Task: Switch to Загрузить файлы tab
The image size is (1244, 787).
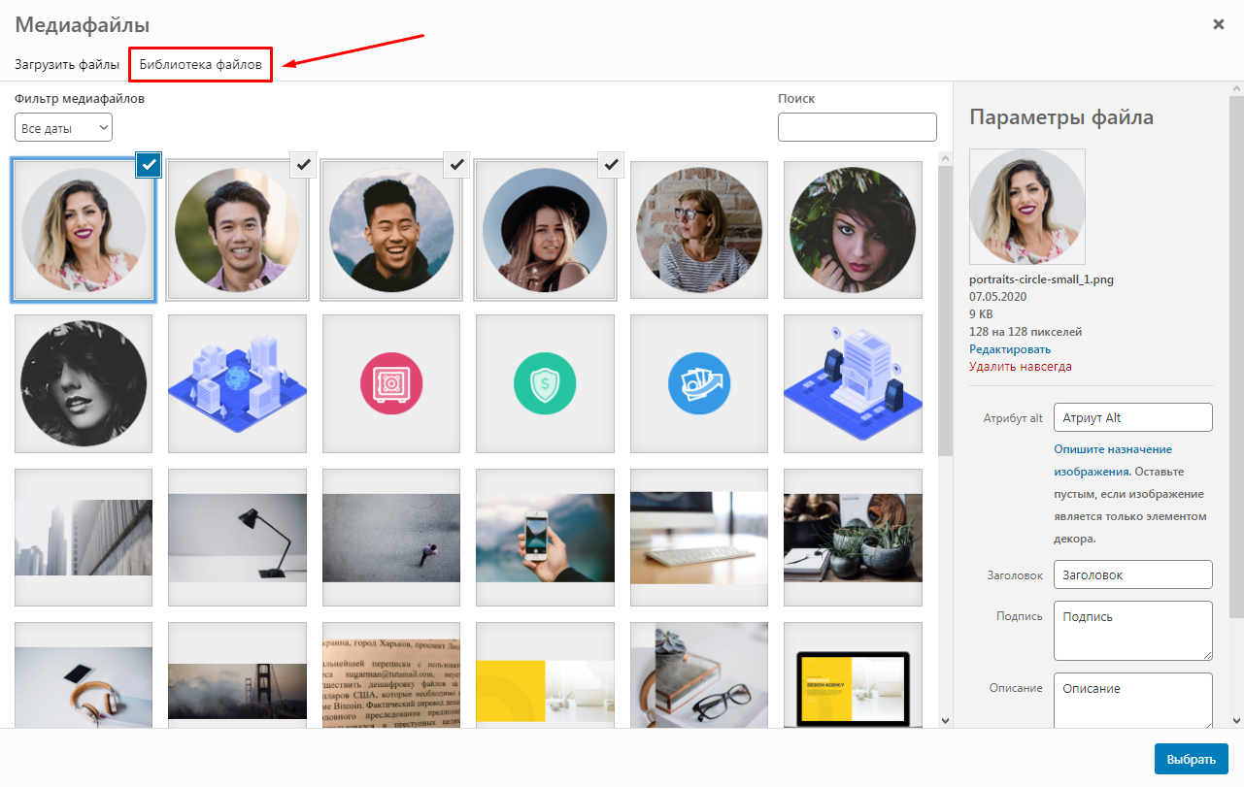Action: point(67,65)
